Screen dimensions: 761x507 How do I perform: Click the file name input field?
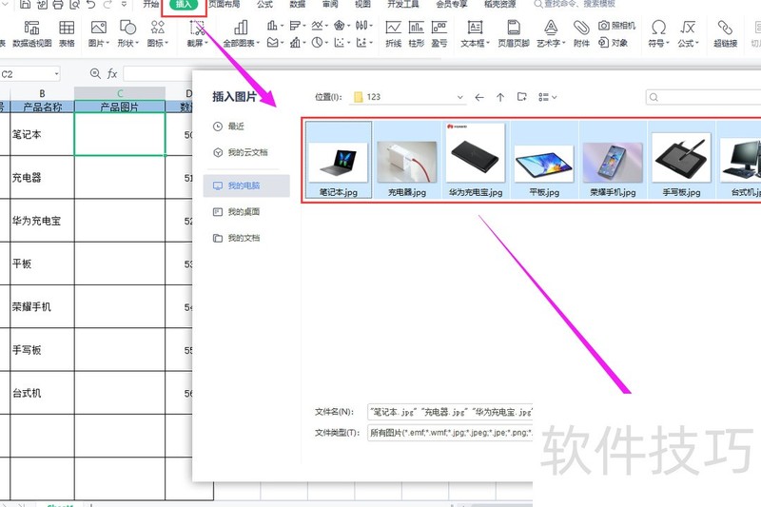[x=449, y=412]
